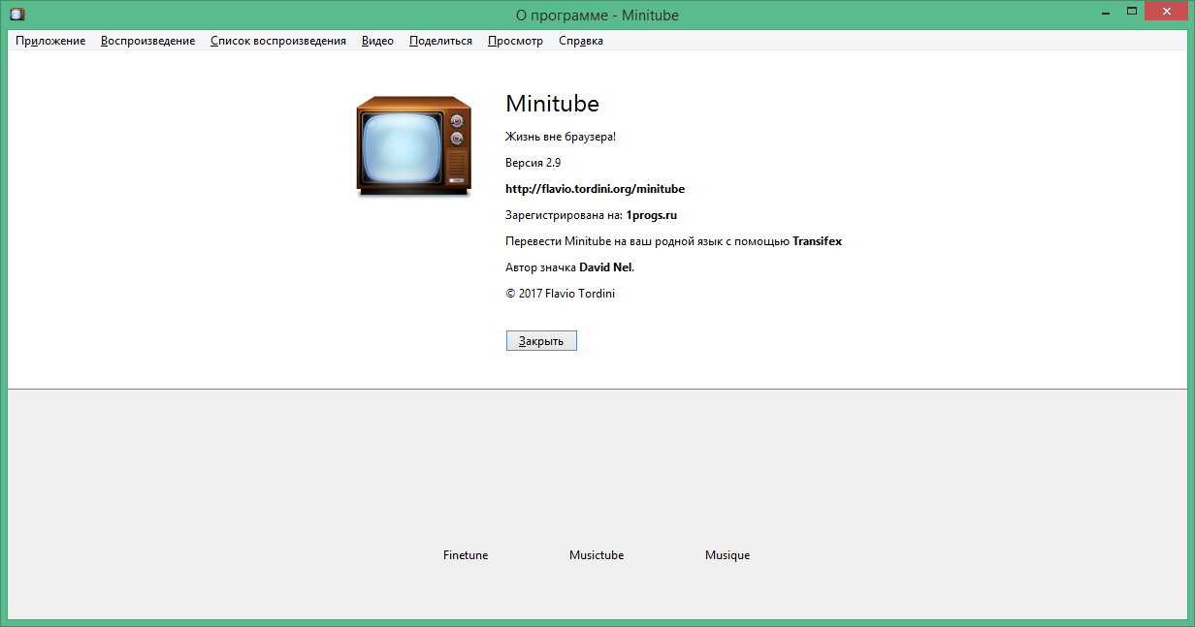Open the Справка menu
Image resolution: width=1195 pixels, height=627 pixels.
click(x=581, y=41)
